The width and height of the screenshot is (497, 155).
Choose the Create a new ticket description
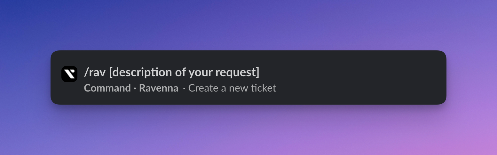click(232, 88)
